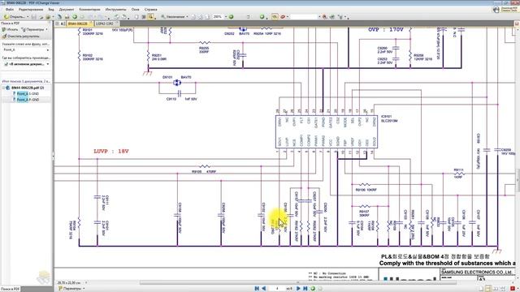Viewport: 520px width, 292px height.
Task: Open the Параметры dropdown in the search panel
Action: pos(35,29)
